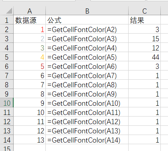
Task: Click the Select All corner triangle
Action: (x=9, y=11)
